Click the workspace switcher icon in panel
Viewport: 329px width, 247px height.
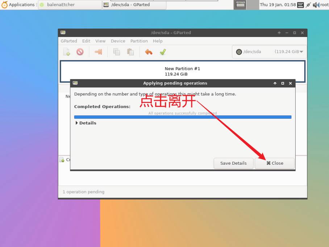(241, 5)
